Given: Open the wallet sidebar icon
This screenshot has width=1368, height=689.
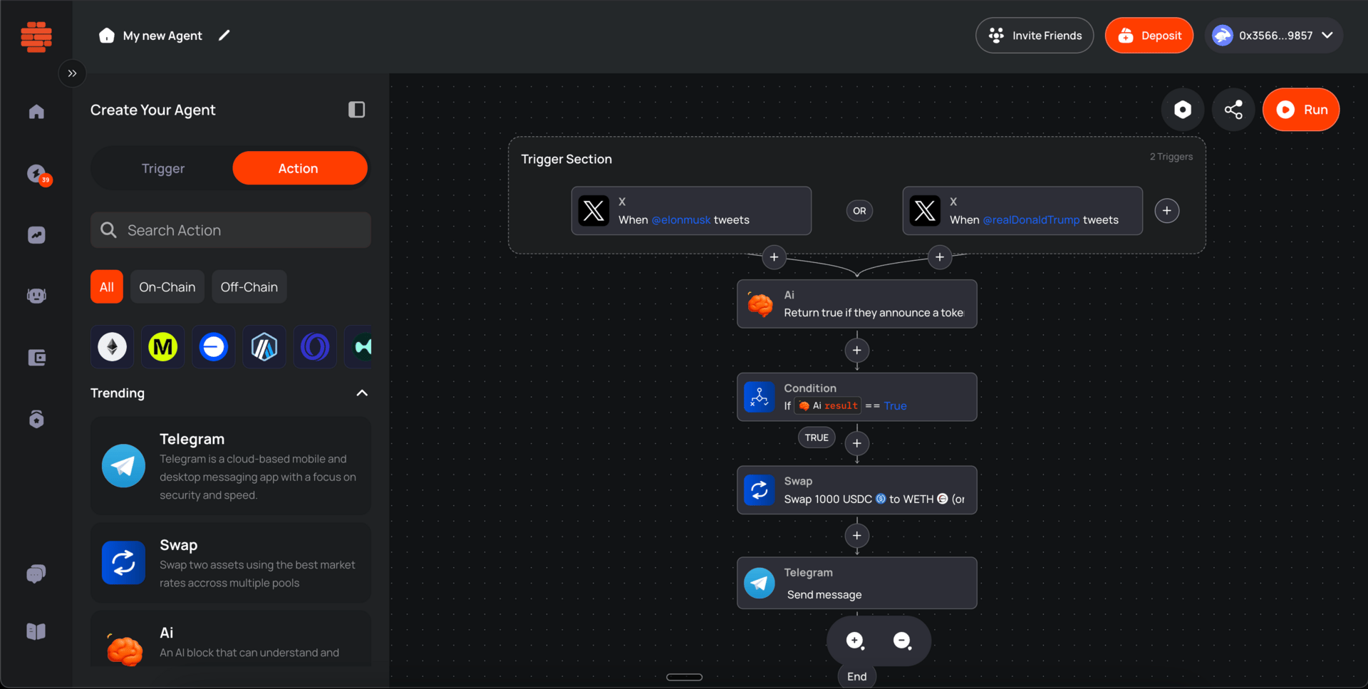Looking at the screenshot, I should (36, 358).
